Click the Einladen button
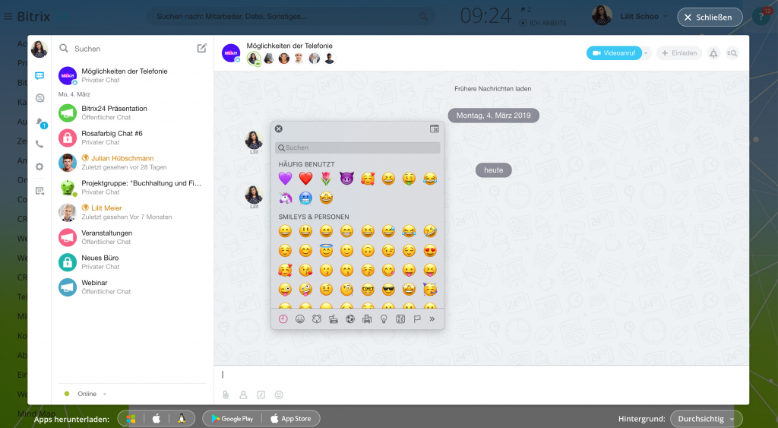Viewport: 778px width, 428px height. tap(678, 53)
